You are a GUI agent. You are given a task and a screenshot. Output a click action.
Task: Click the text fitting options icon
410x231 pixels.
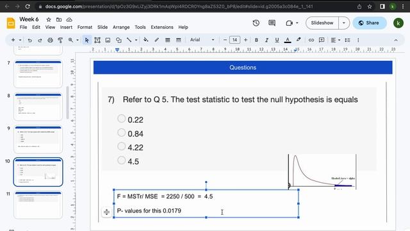point(106,212)
